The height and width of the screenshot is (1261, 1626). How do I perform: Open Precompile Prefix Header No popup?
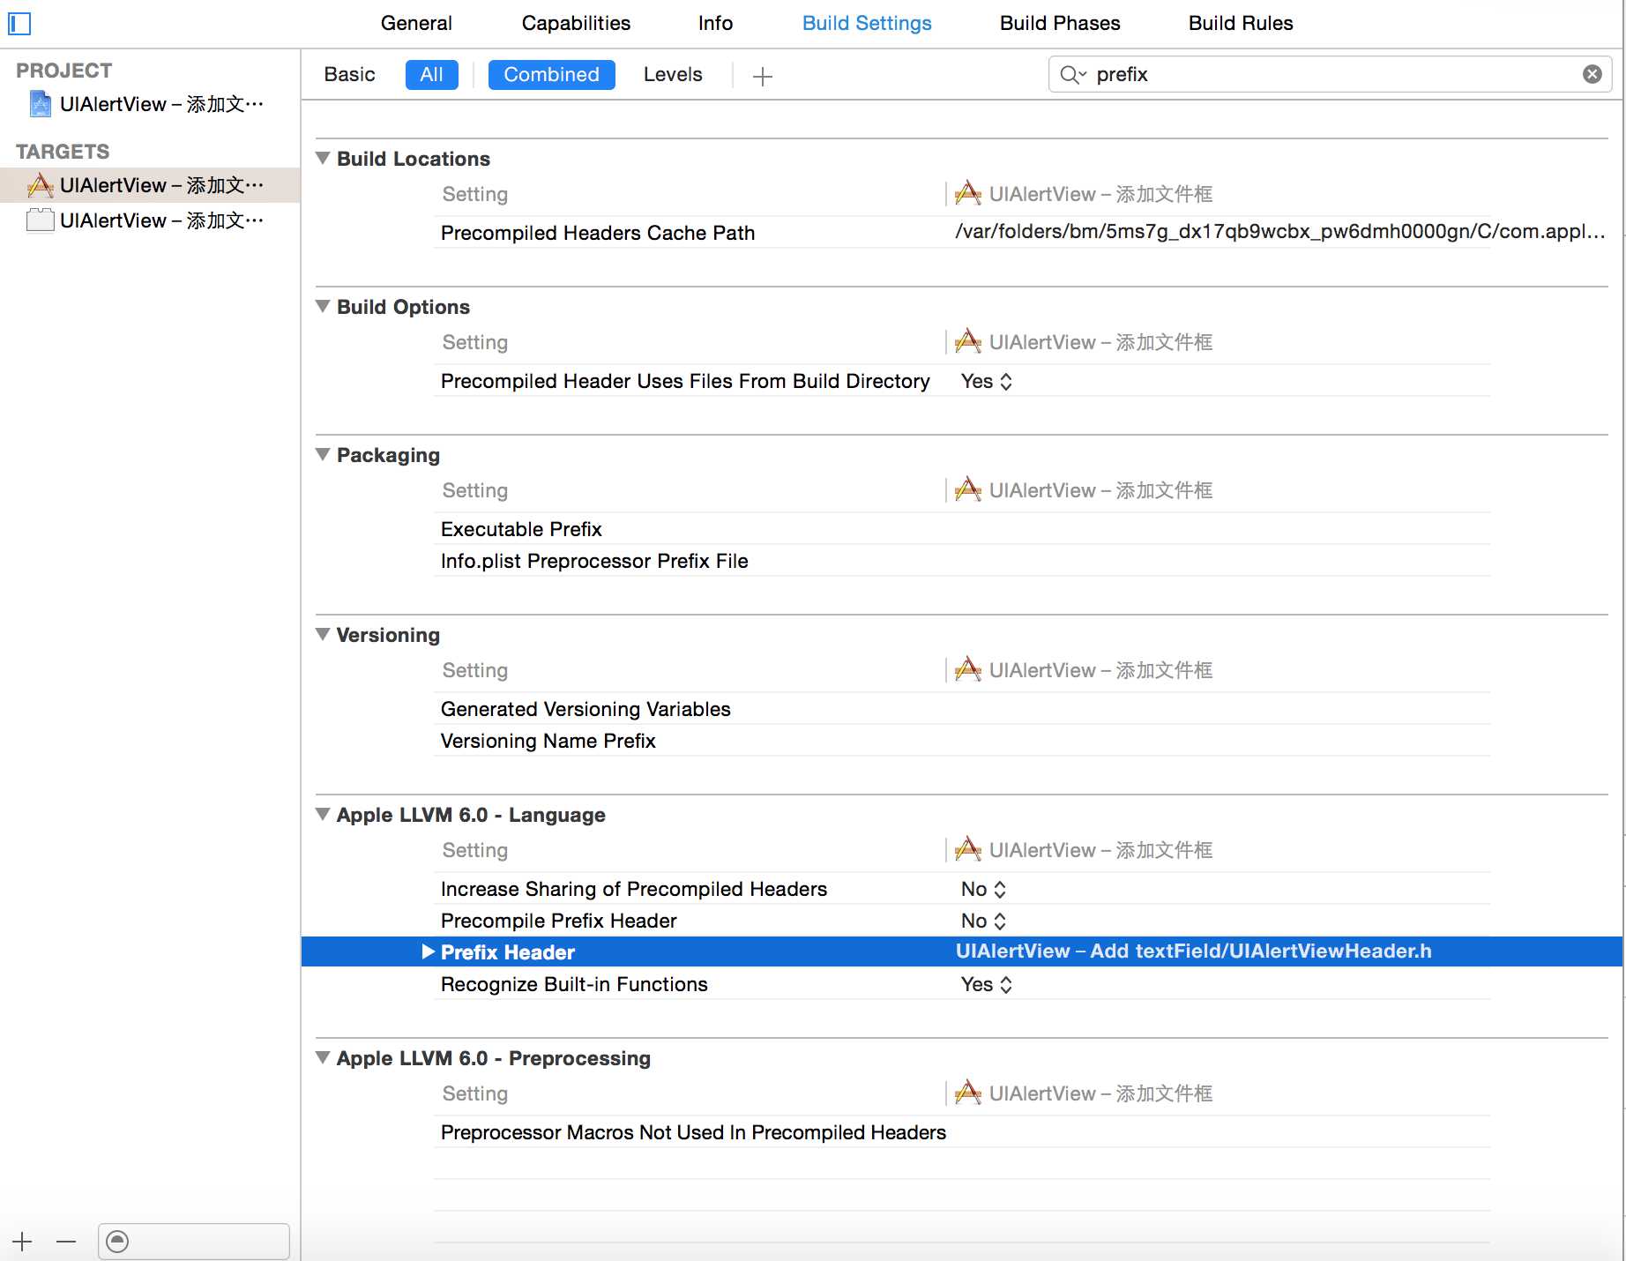point(983,921)
